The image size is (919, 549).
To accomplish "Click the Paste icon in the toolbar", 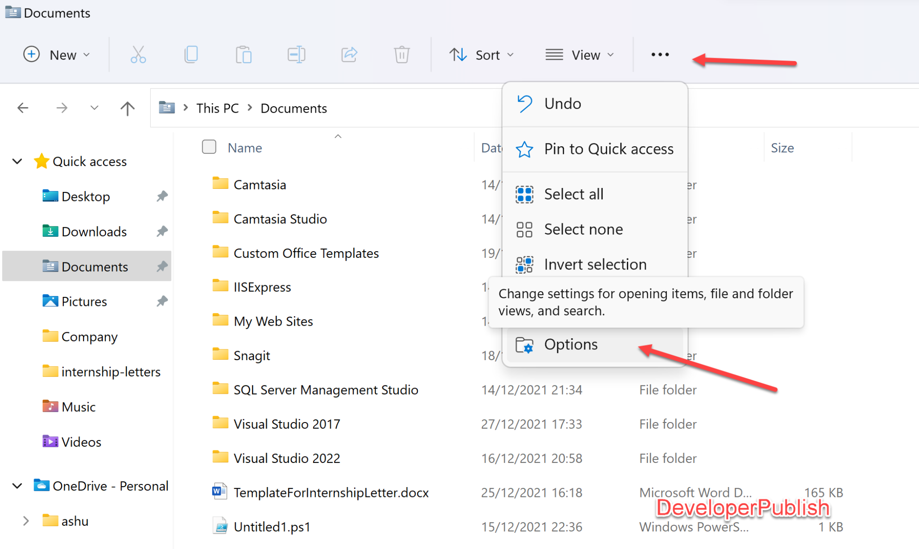I will [244, 54].
